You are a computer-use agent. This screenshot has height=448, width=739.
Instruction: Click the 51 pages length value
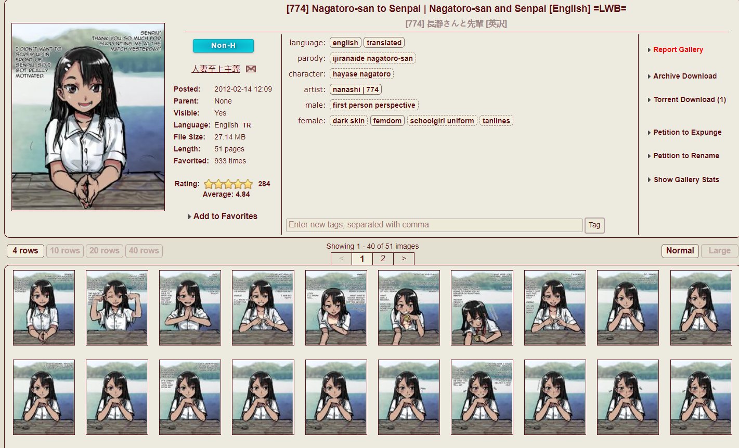pyautogui.click(x=229, y=149)
